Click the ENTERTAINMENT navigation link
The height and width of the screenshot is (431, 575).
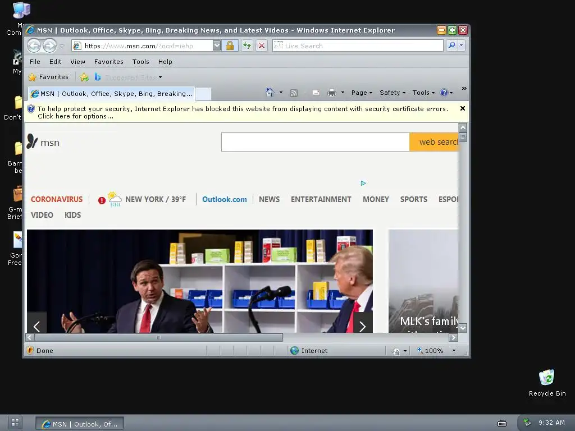[x=321, y=199]
